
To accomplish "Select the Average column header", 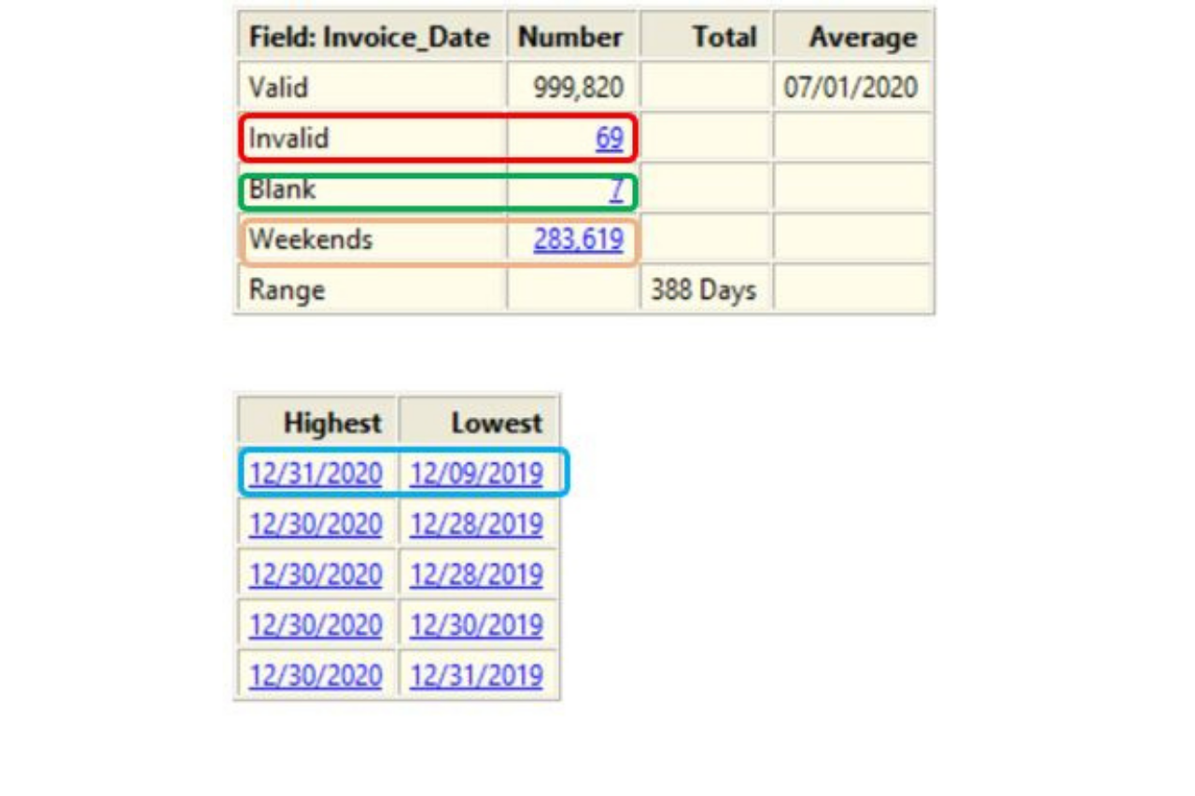I will point(862,37).
